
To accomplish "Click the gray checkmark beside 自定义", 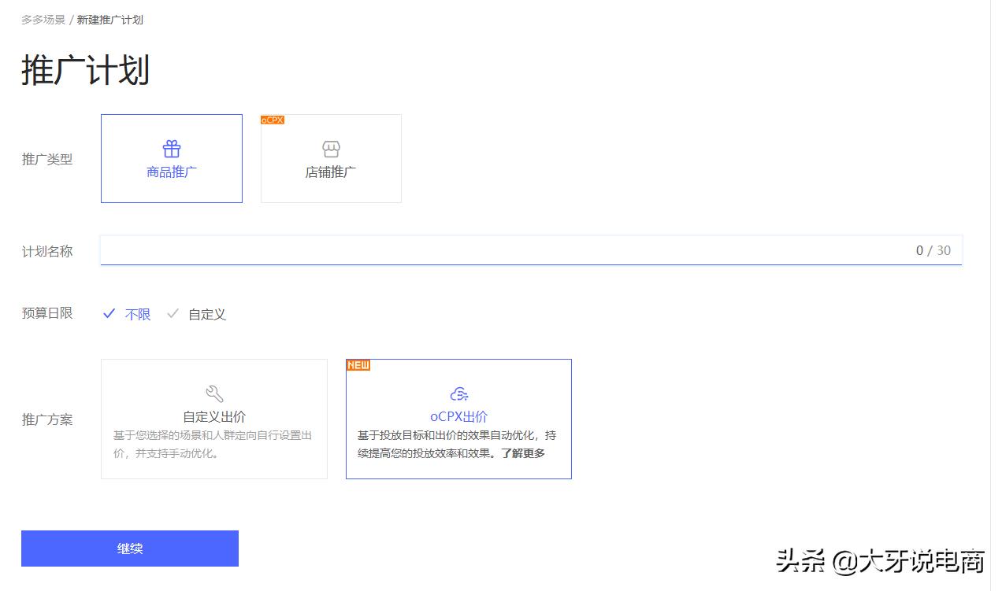I will (x=173, y=313).
